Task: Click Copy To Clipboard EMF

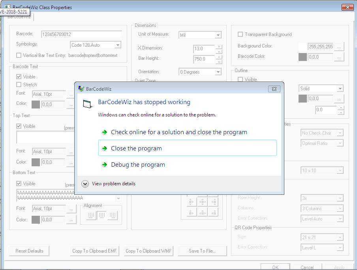Action: [94, 251]
